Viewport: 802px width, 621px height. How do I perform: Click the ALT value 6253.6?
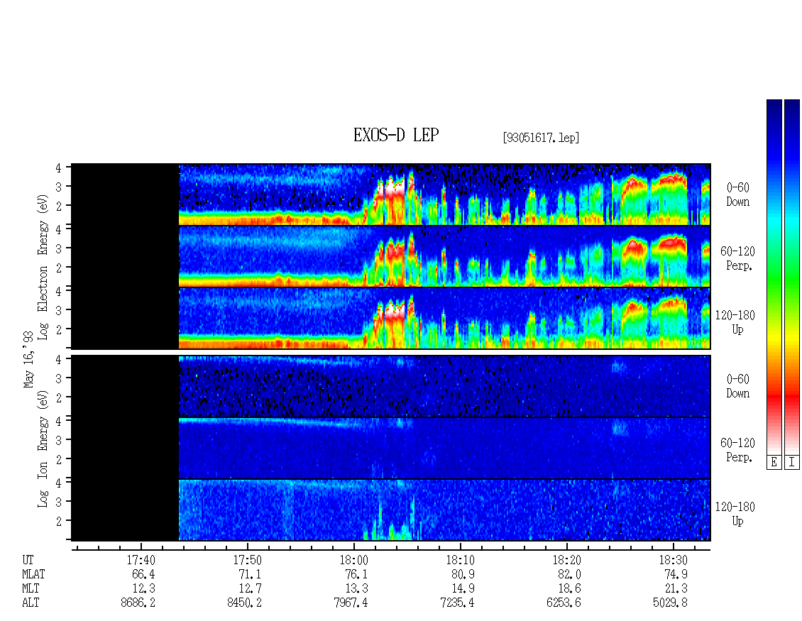[564, 603]
